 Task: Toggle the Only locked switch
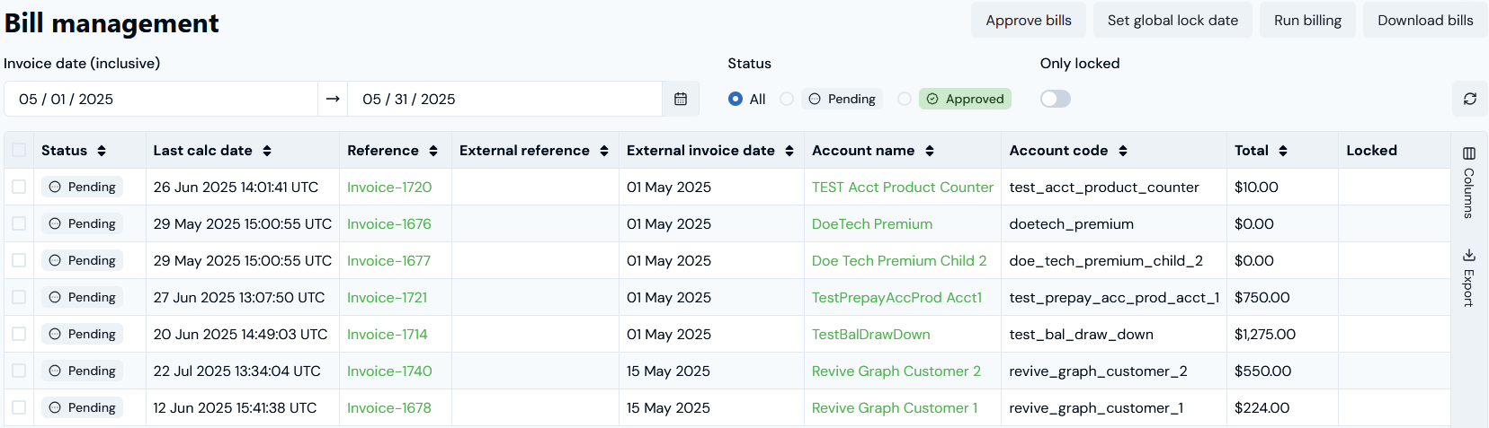pos(1055,99)
